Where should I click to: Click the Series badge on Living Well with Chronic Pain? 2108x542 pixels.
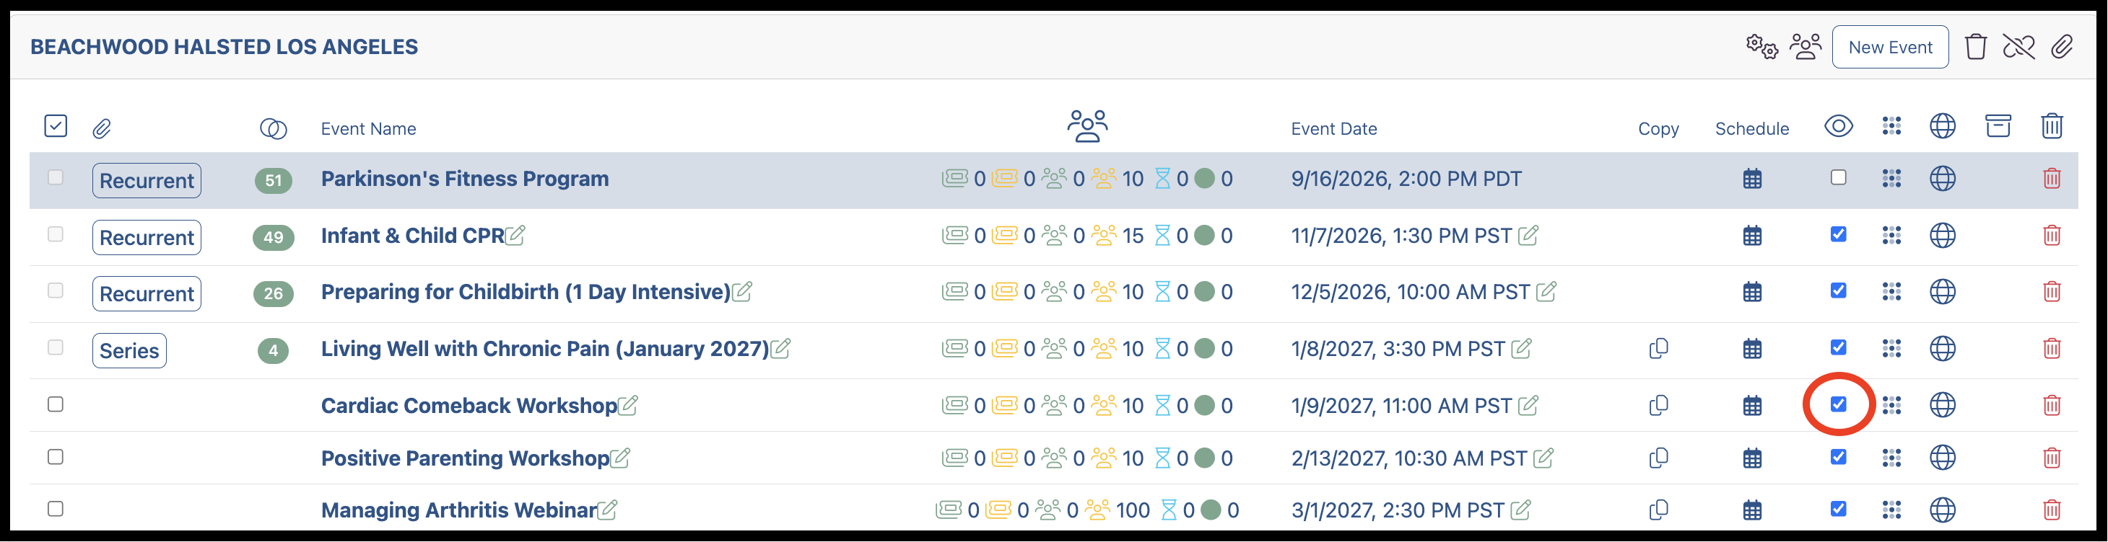tap(129, 351)
